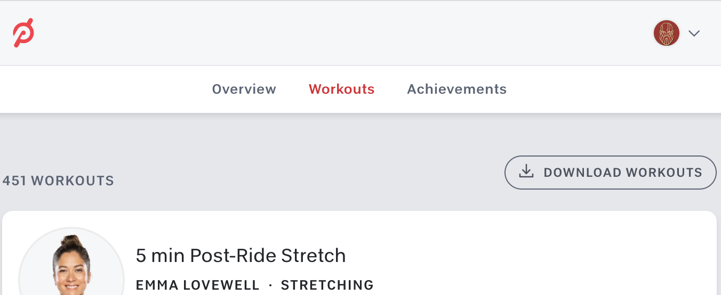Click the Stretching category label
Viewport: 721px width, 295px height.
tap(327, 285)
